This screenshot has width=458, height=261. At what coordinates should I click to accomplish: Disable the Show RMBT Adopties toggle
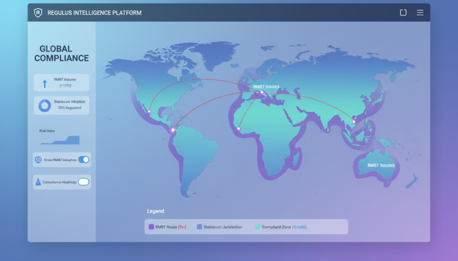click(84, 160)
